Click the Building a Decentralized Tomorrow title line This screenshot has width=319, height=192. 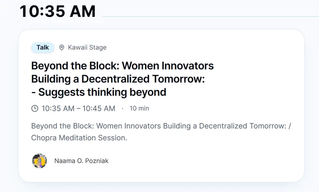click(118, 79)
